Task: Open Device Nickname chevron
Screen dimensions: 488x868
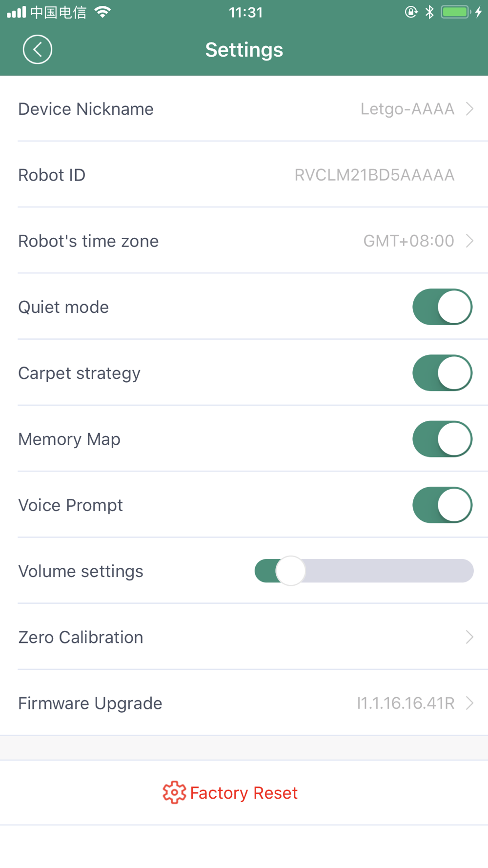Action: point(469,108)
